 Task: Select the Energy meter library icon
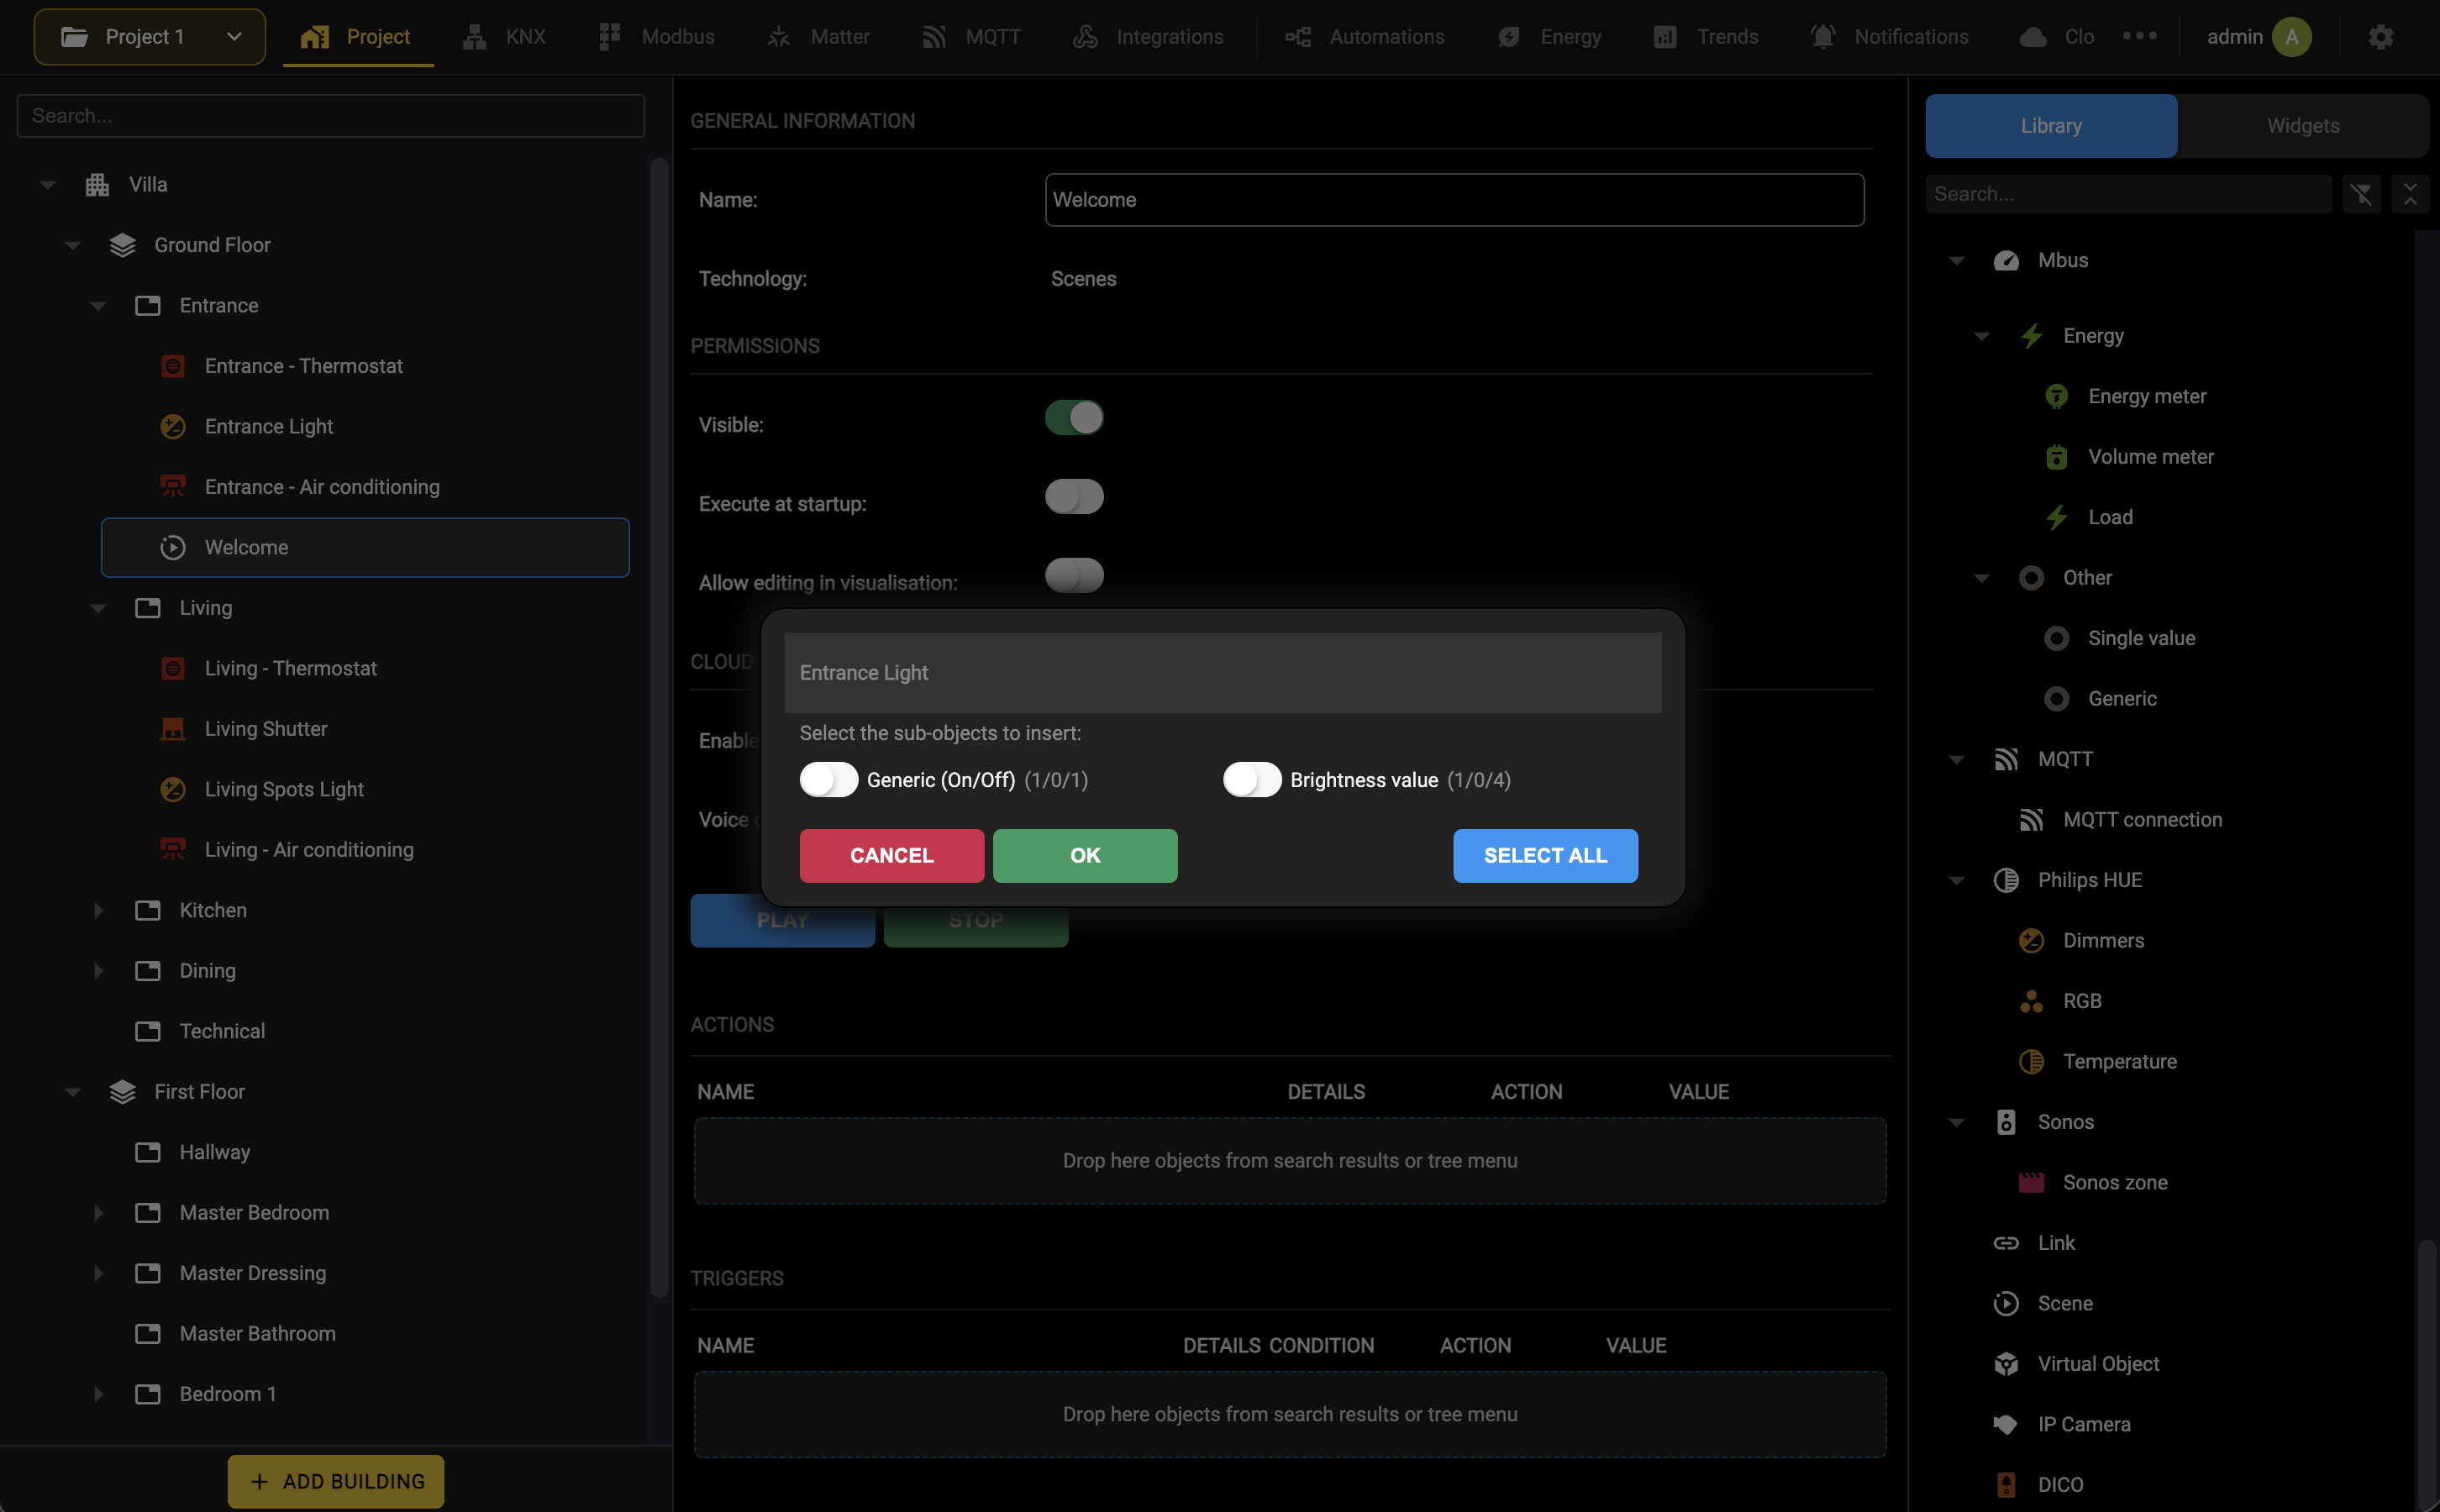(2056, 397)
